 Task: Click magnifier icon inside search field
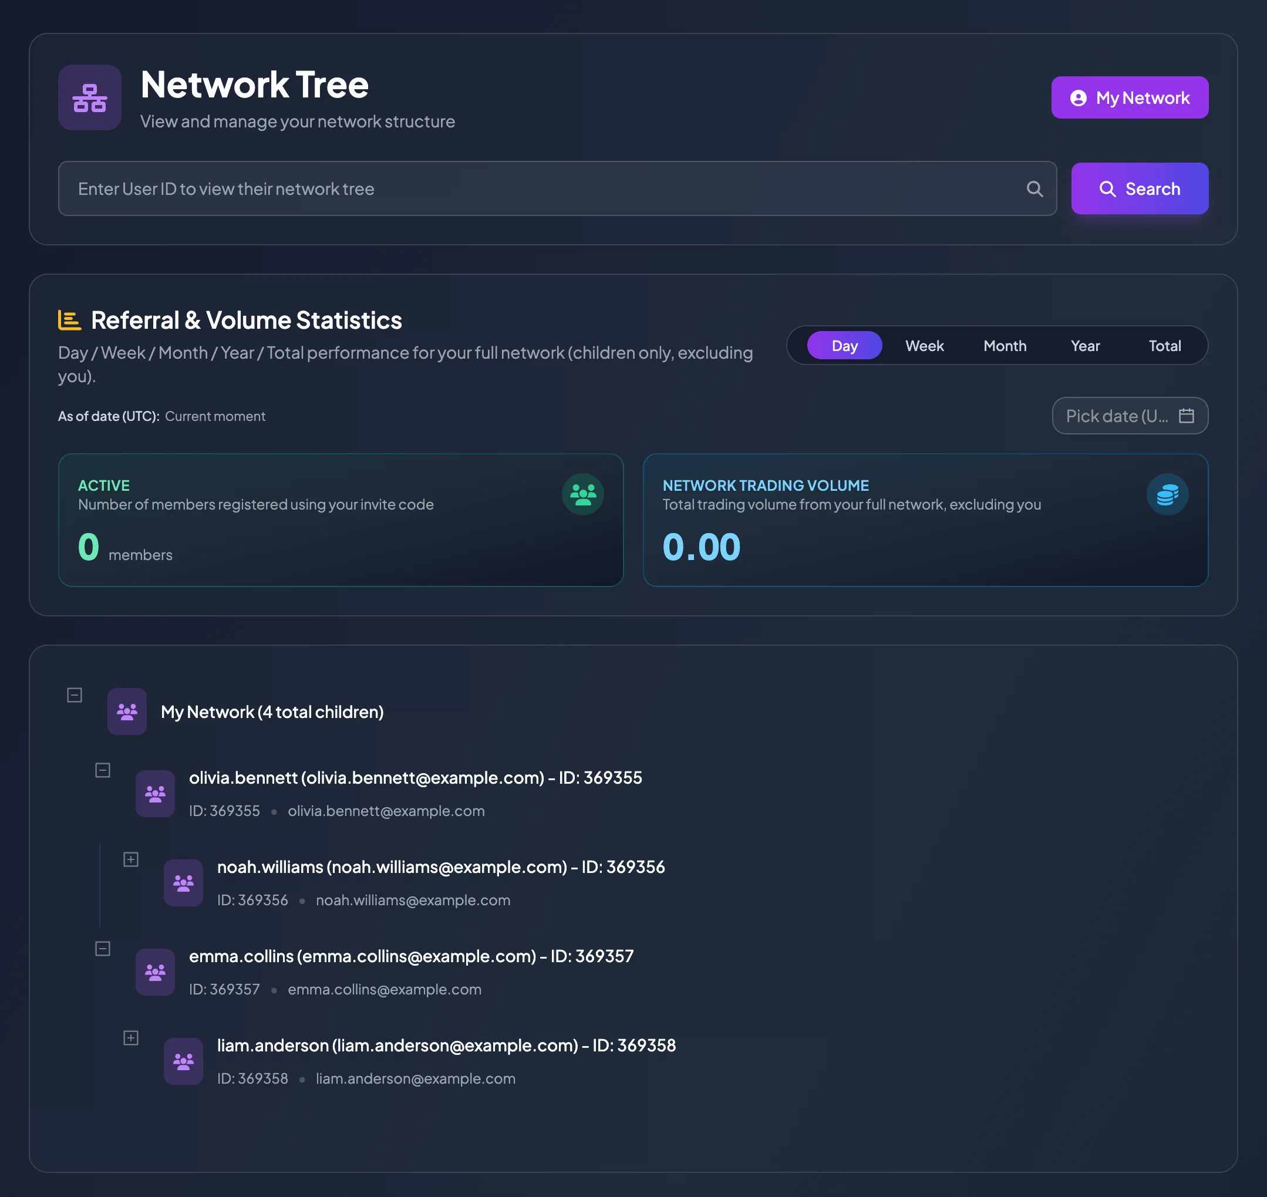point(1034,189)
